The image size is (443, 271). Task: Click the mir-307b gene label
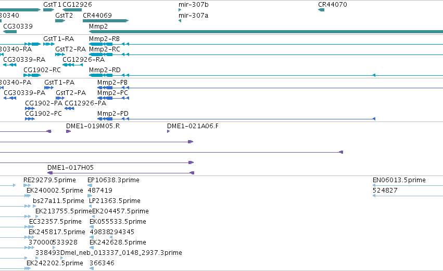[194, 5]
